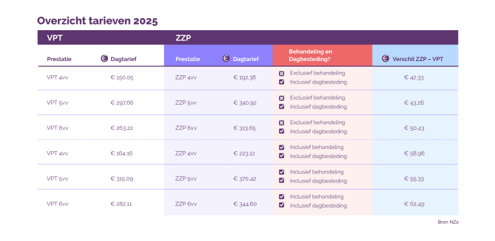
Task: Click the X mark in ZZP 6vv € 313,65 row
Action: click(282, 123)
